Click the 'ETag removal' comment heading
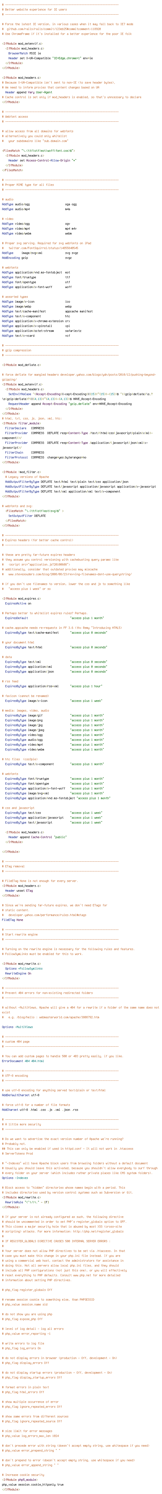Screen dimensions: 162x1494 13,866
